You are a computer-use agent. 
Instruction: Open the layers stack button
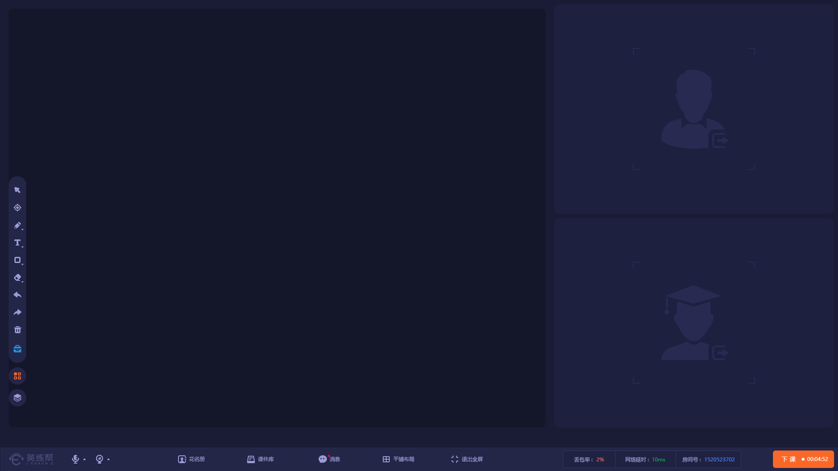[17, 397]
